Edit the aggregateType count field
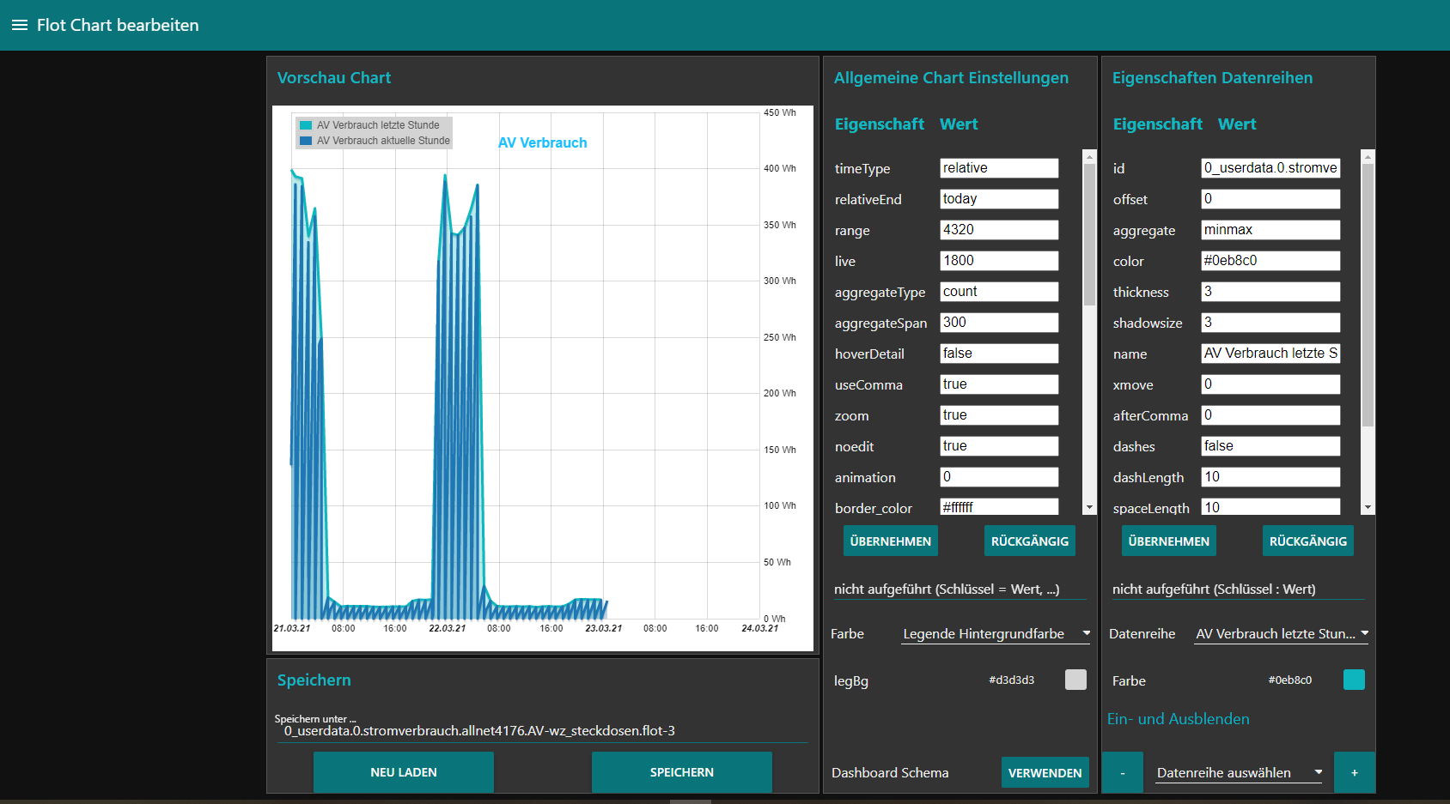This screenshot has width=1450, height=804. pos(999,292)
